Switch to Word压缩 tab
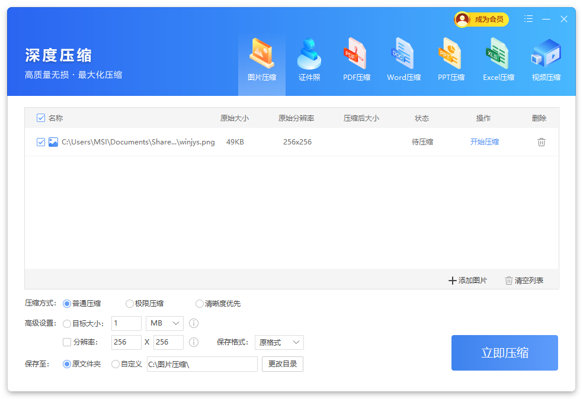This screenshot has width=583, height=399. (404, 60)
